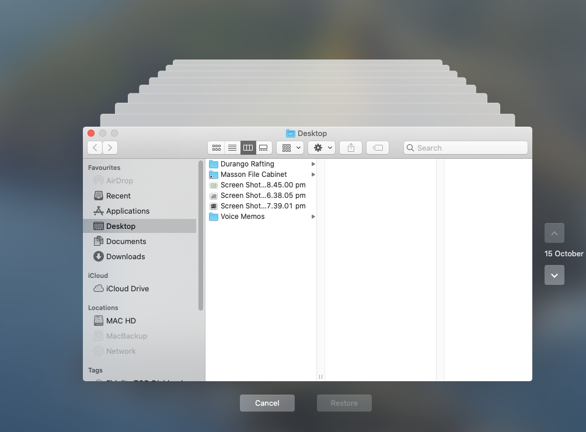Select the nearest older backup window behind
This screenshot has height=432, width=586.
point(307,120)
